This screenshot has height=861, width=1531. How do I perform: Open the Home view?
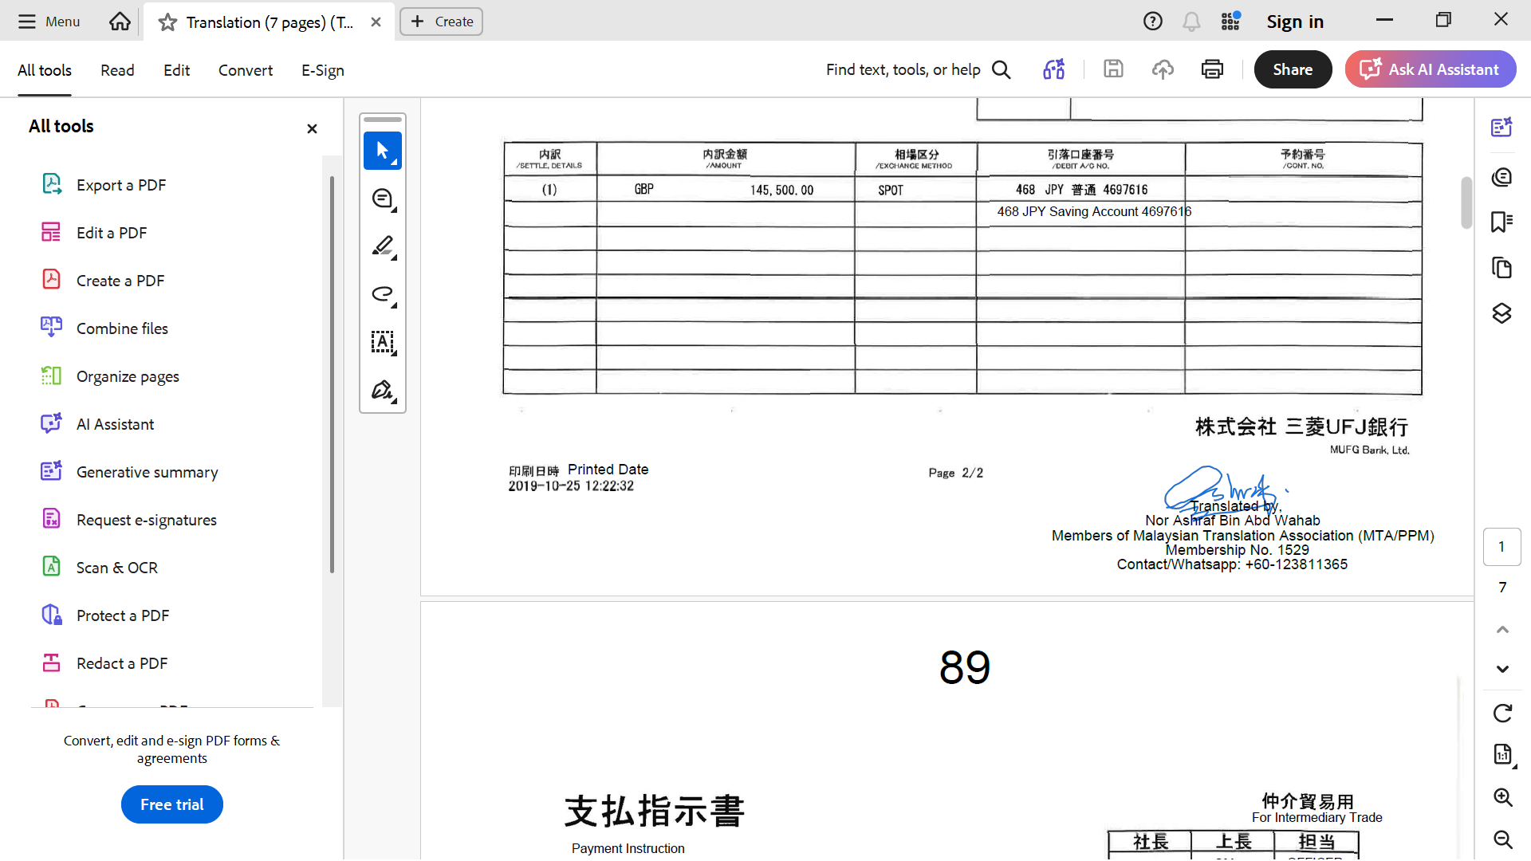[120, 22]
